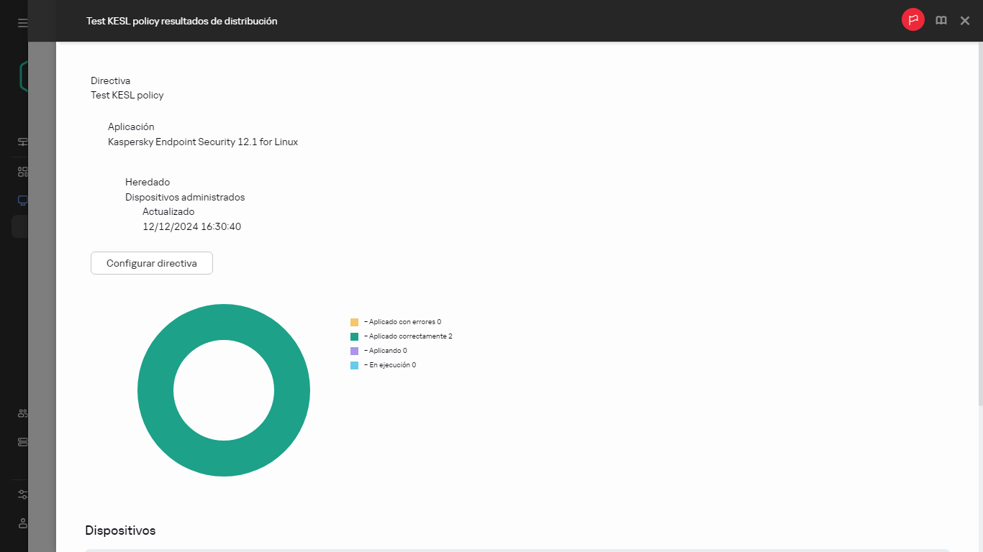Open the navigation hamburger menu

coord(22,22)
